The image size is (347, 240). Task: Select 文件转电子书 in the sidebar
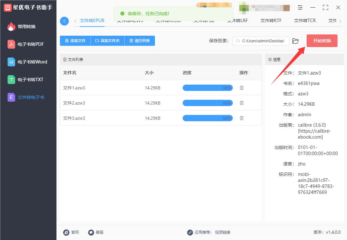[x=31, y=97]
